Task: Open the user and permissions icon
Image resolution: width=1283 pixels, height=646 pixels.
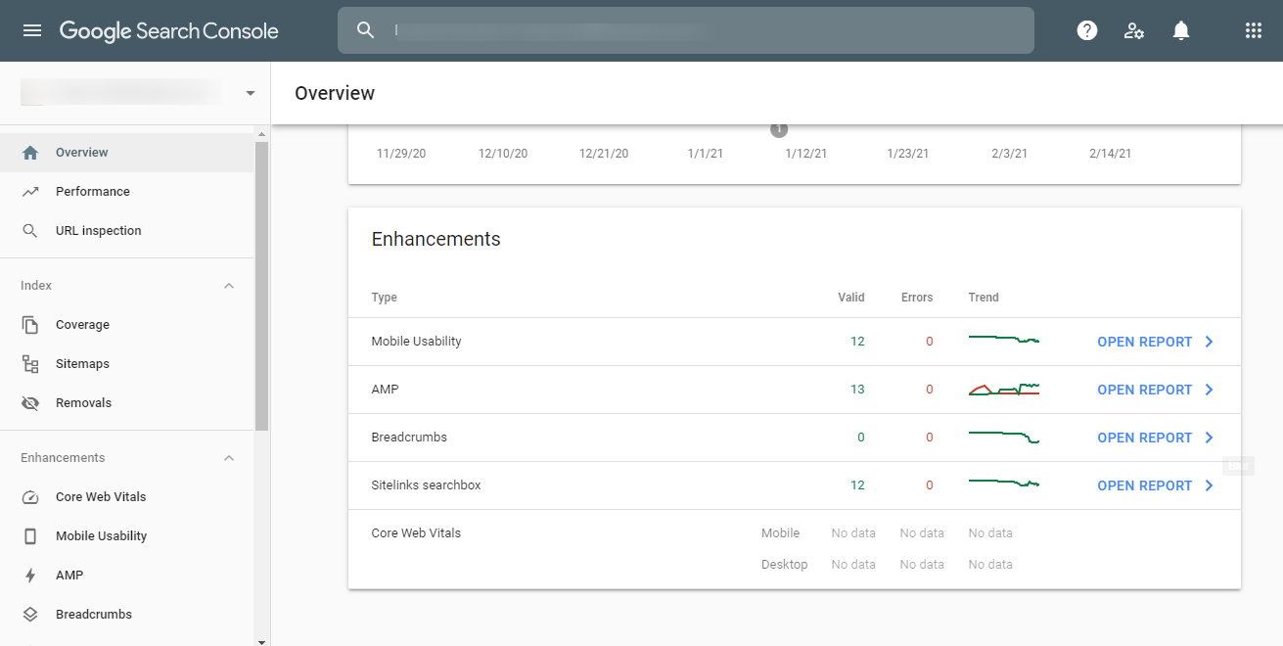Action: [x=1133, y=30]
